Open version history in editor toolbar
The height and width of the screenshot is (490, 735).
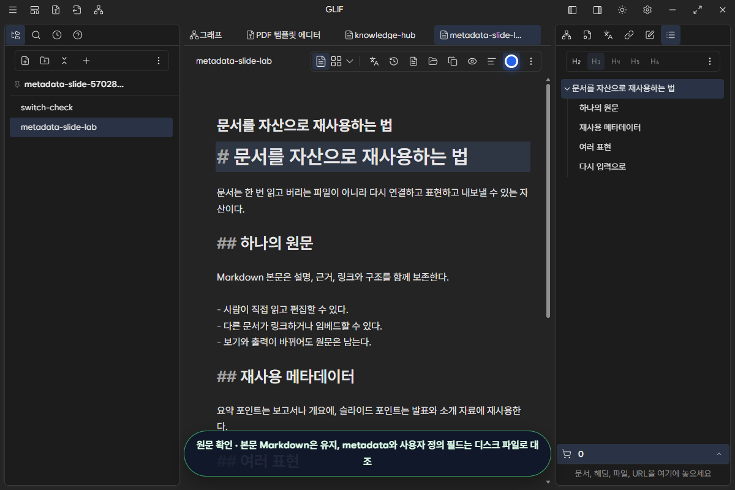pos(394,61)
